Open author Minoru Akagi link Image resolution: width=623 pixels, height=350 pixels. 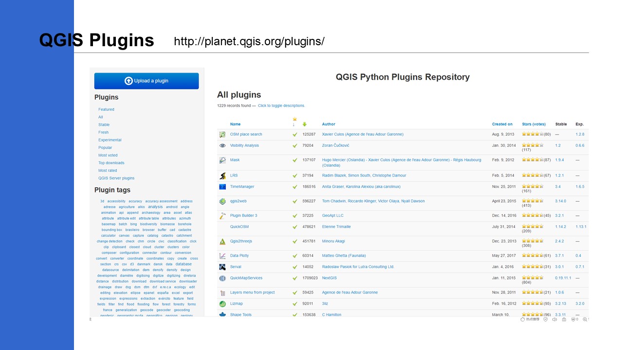click(x=333, y=241)
